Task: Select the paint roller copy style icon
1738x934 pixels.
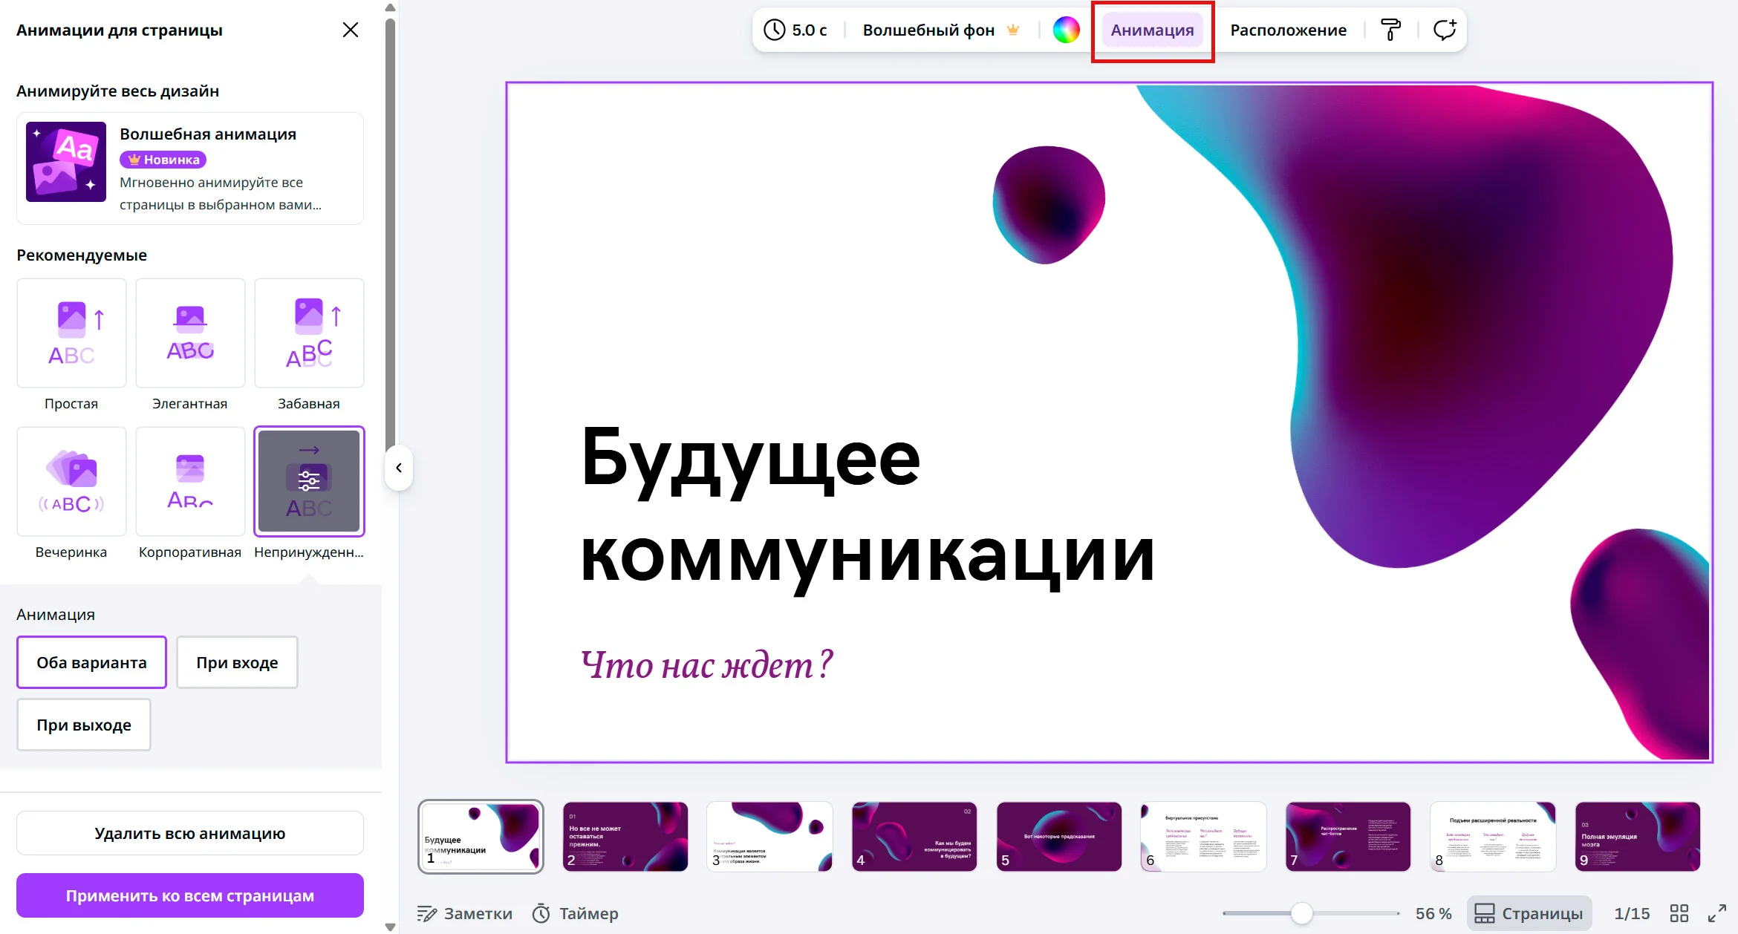Action: 1390,30
